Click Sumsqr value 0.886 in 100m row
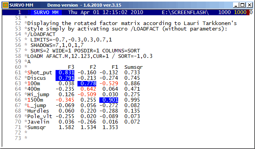Viewport: 255px width, 149px height. pyautogui.click(x=132, y=84)
